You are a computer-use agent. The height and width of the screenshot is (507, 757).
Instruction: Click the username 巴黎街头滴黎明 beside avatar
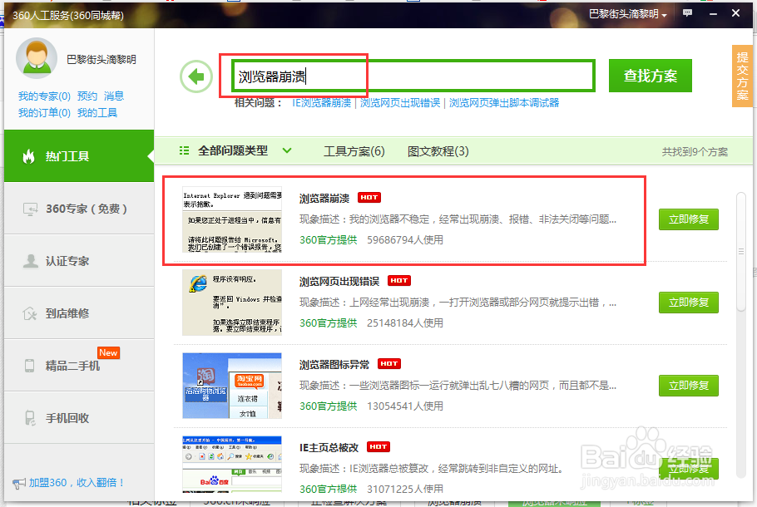click(101, 59)
